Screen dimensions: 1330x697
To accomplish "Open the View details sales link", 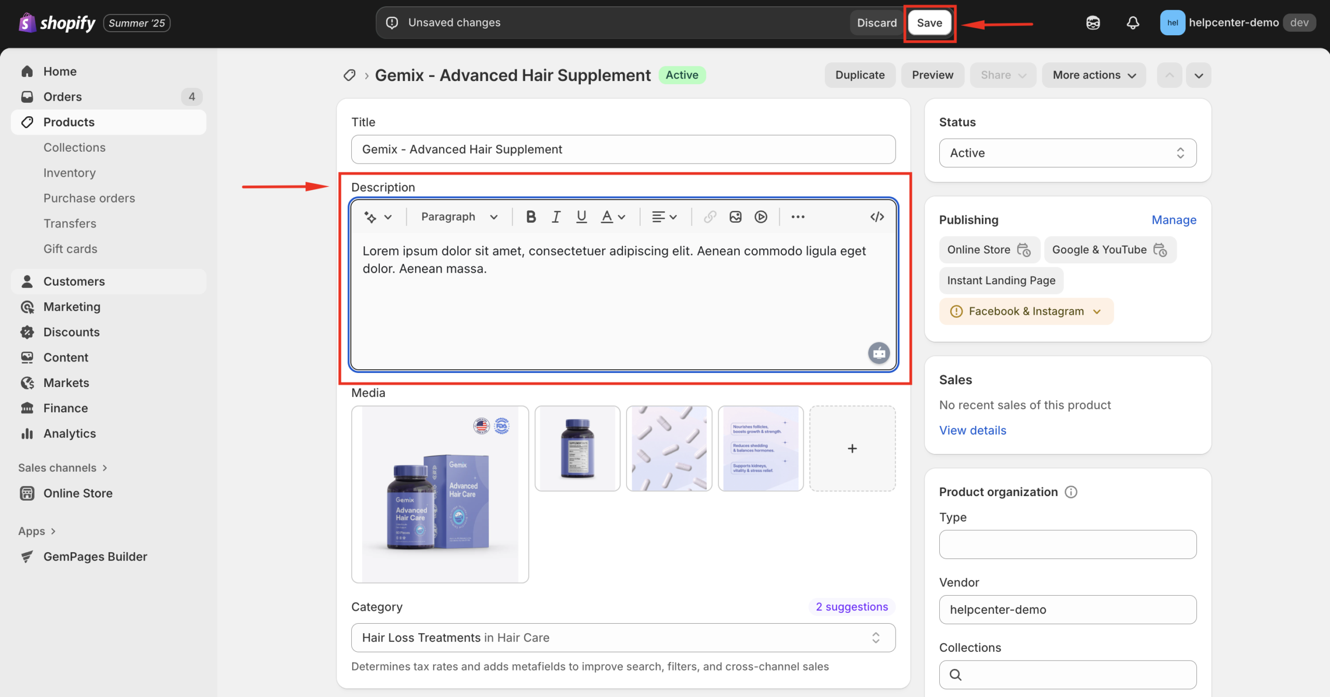I will [972, 430].
